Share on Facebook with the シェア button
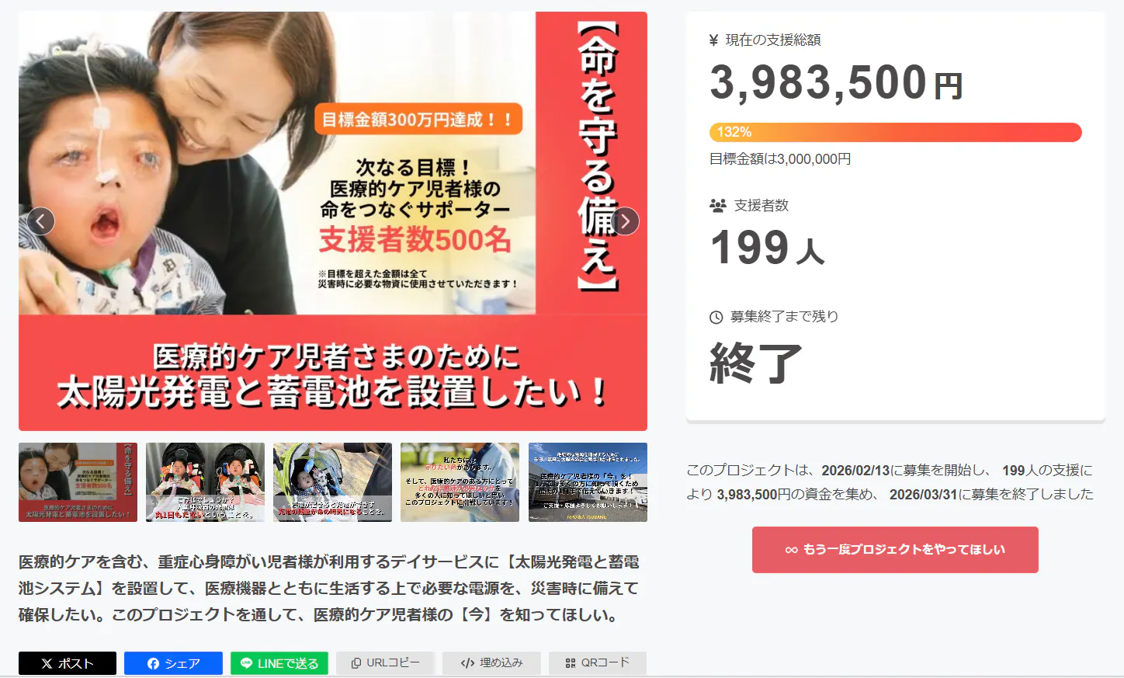1124x678 pixels. pyautogui.click(x=173, y=663)
